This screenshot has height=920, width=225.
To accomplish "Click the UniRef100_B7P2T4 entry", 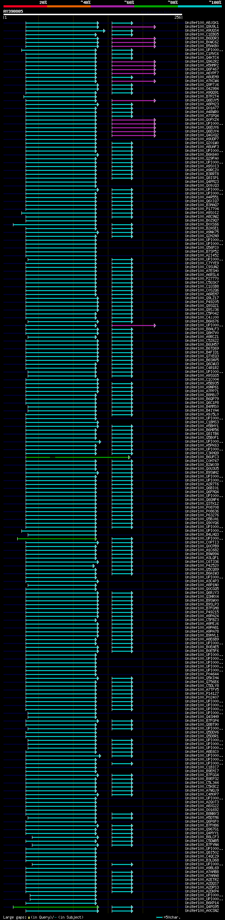I will (x=201, y=97).
